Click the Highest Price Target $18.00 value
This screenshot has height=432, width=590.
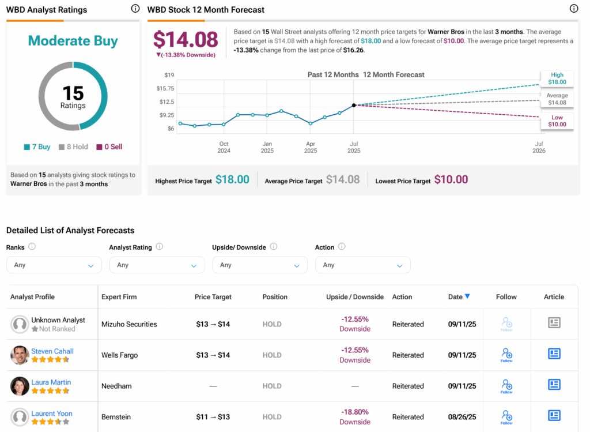232,179
